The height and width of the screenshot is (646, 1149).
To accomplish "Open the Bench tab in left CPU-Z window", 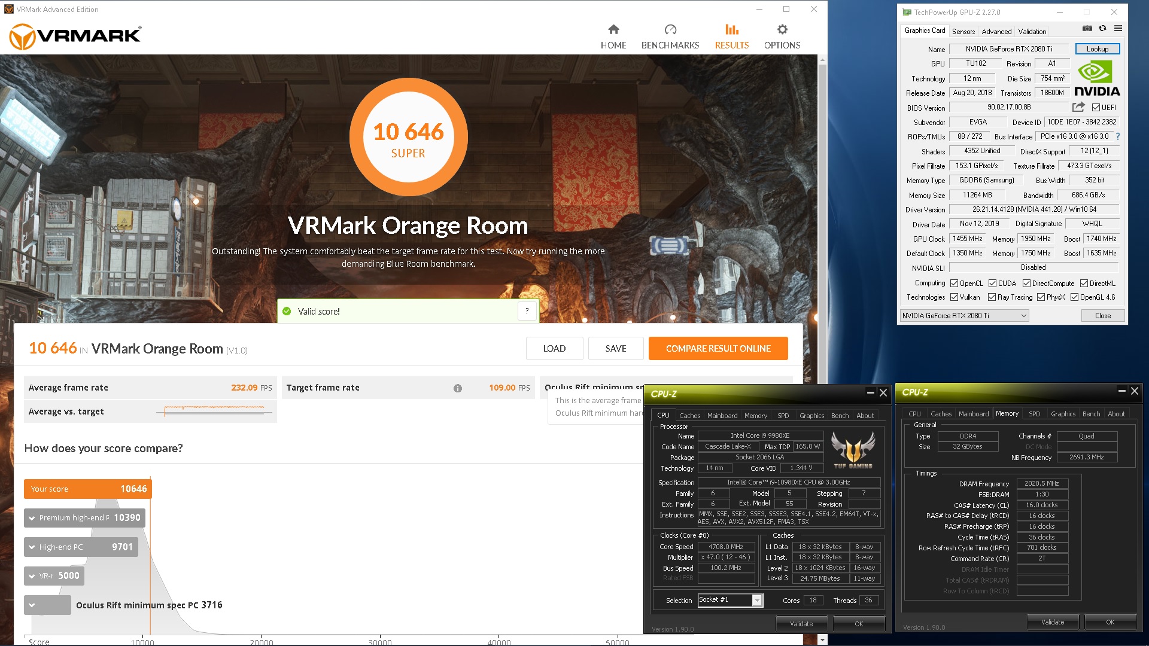I will [840, 416].
